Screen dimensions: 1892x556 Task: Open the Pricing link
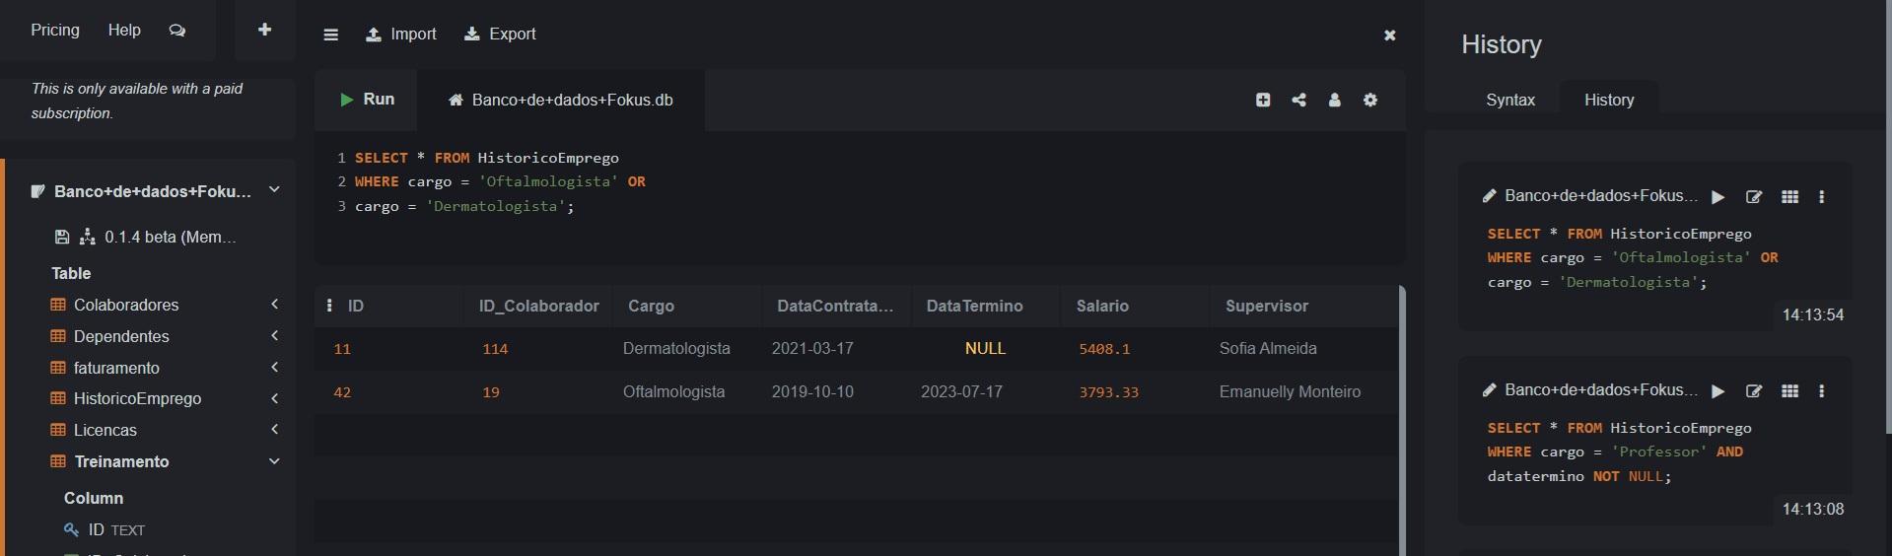[55, 30]
